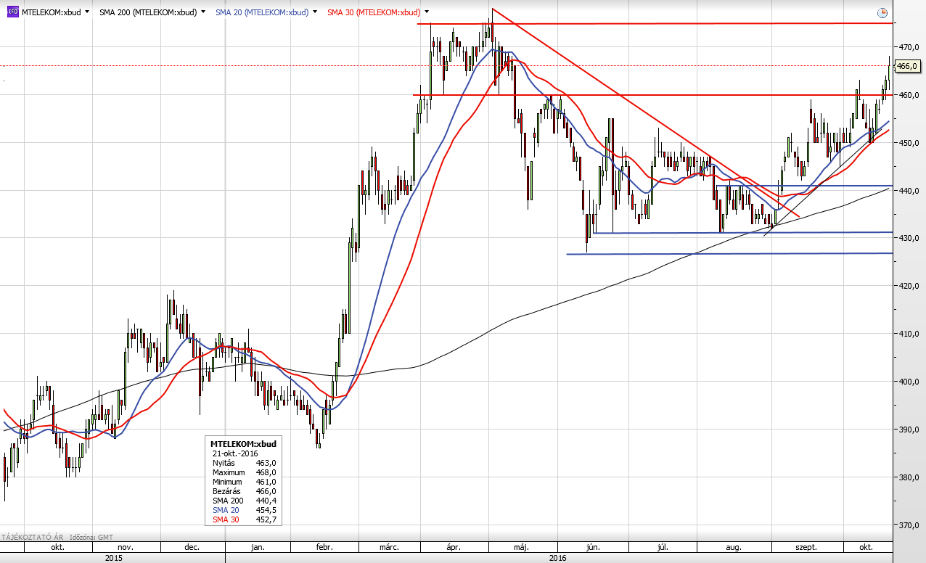Click the dec. month label on time axis
Screen dimensions: 926x563
tap(192, 547)
